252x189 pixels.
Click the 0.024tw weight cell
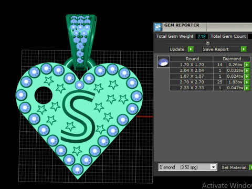tap(235, 76)
